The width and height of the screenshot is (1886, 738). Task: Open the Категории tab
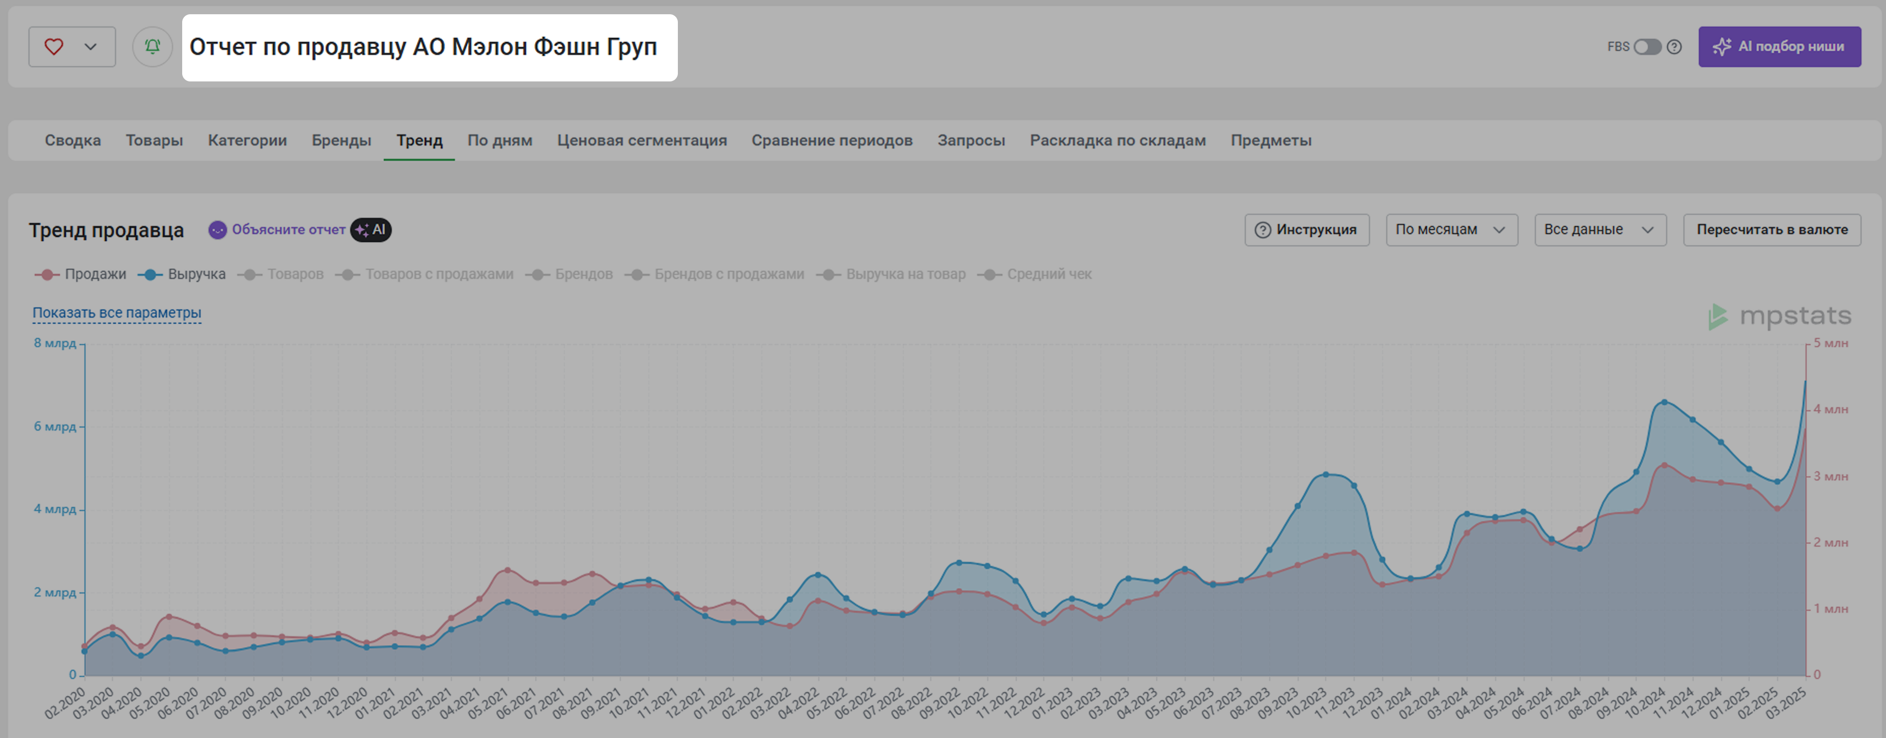(x=247, y=140)
